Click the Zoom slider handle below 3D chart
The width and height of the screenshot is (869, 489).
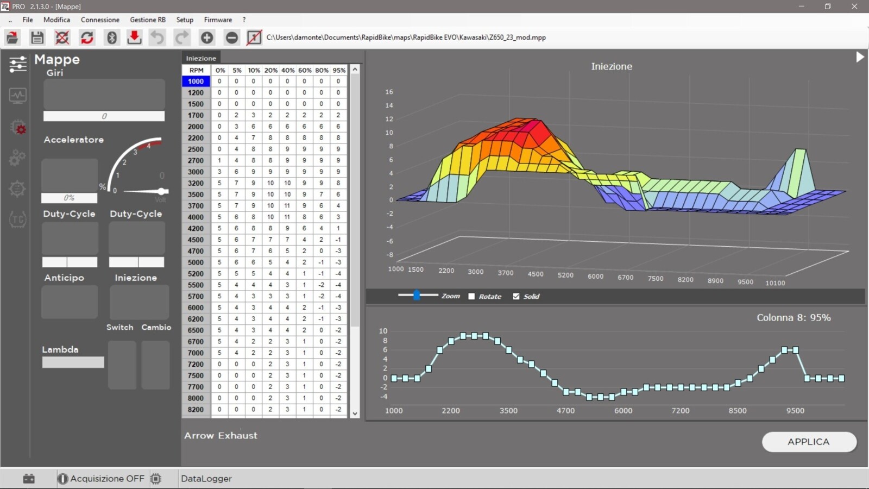click(x=417, y=295)
